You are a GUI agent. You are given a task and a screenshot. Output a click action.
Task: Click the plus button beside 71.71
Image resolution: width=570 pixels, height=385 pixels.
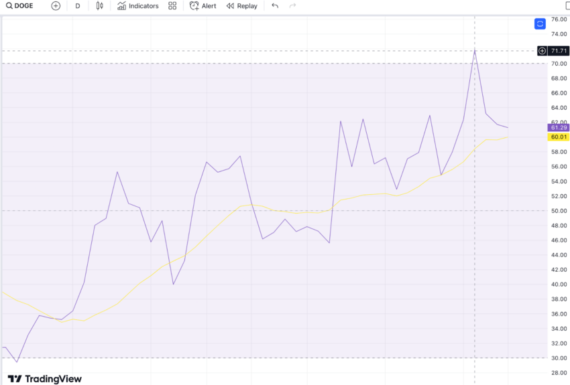pyautogui.click(x=542, y=51)
